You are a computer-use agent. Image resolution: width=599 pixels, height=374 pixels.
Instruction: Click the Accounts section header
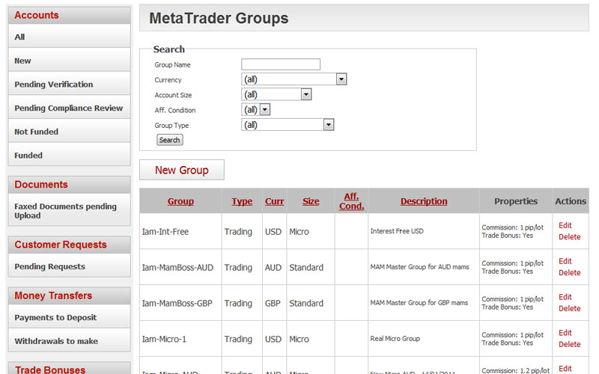tap(69, 15)
